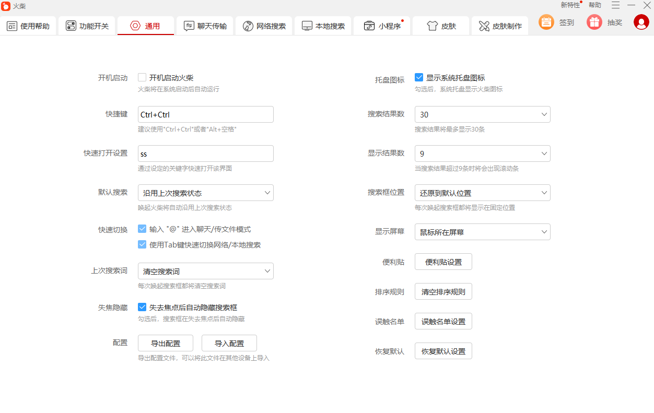Toggle 失去焦点后自动隐藏搜索框 checkbox
This screenshot has width=654, height=413.
(142, 307)
